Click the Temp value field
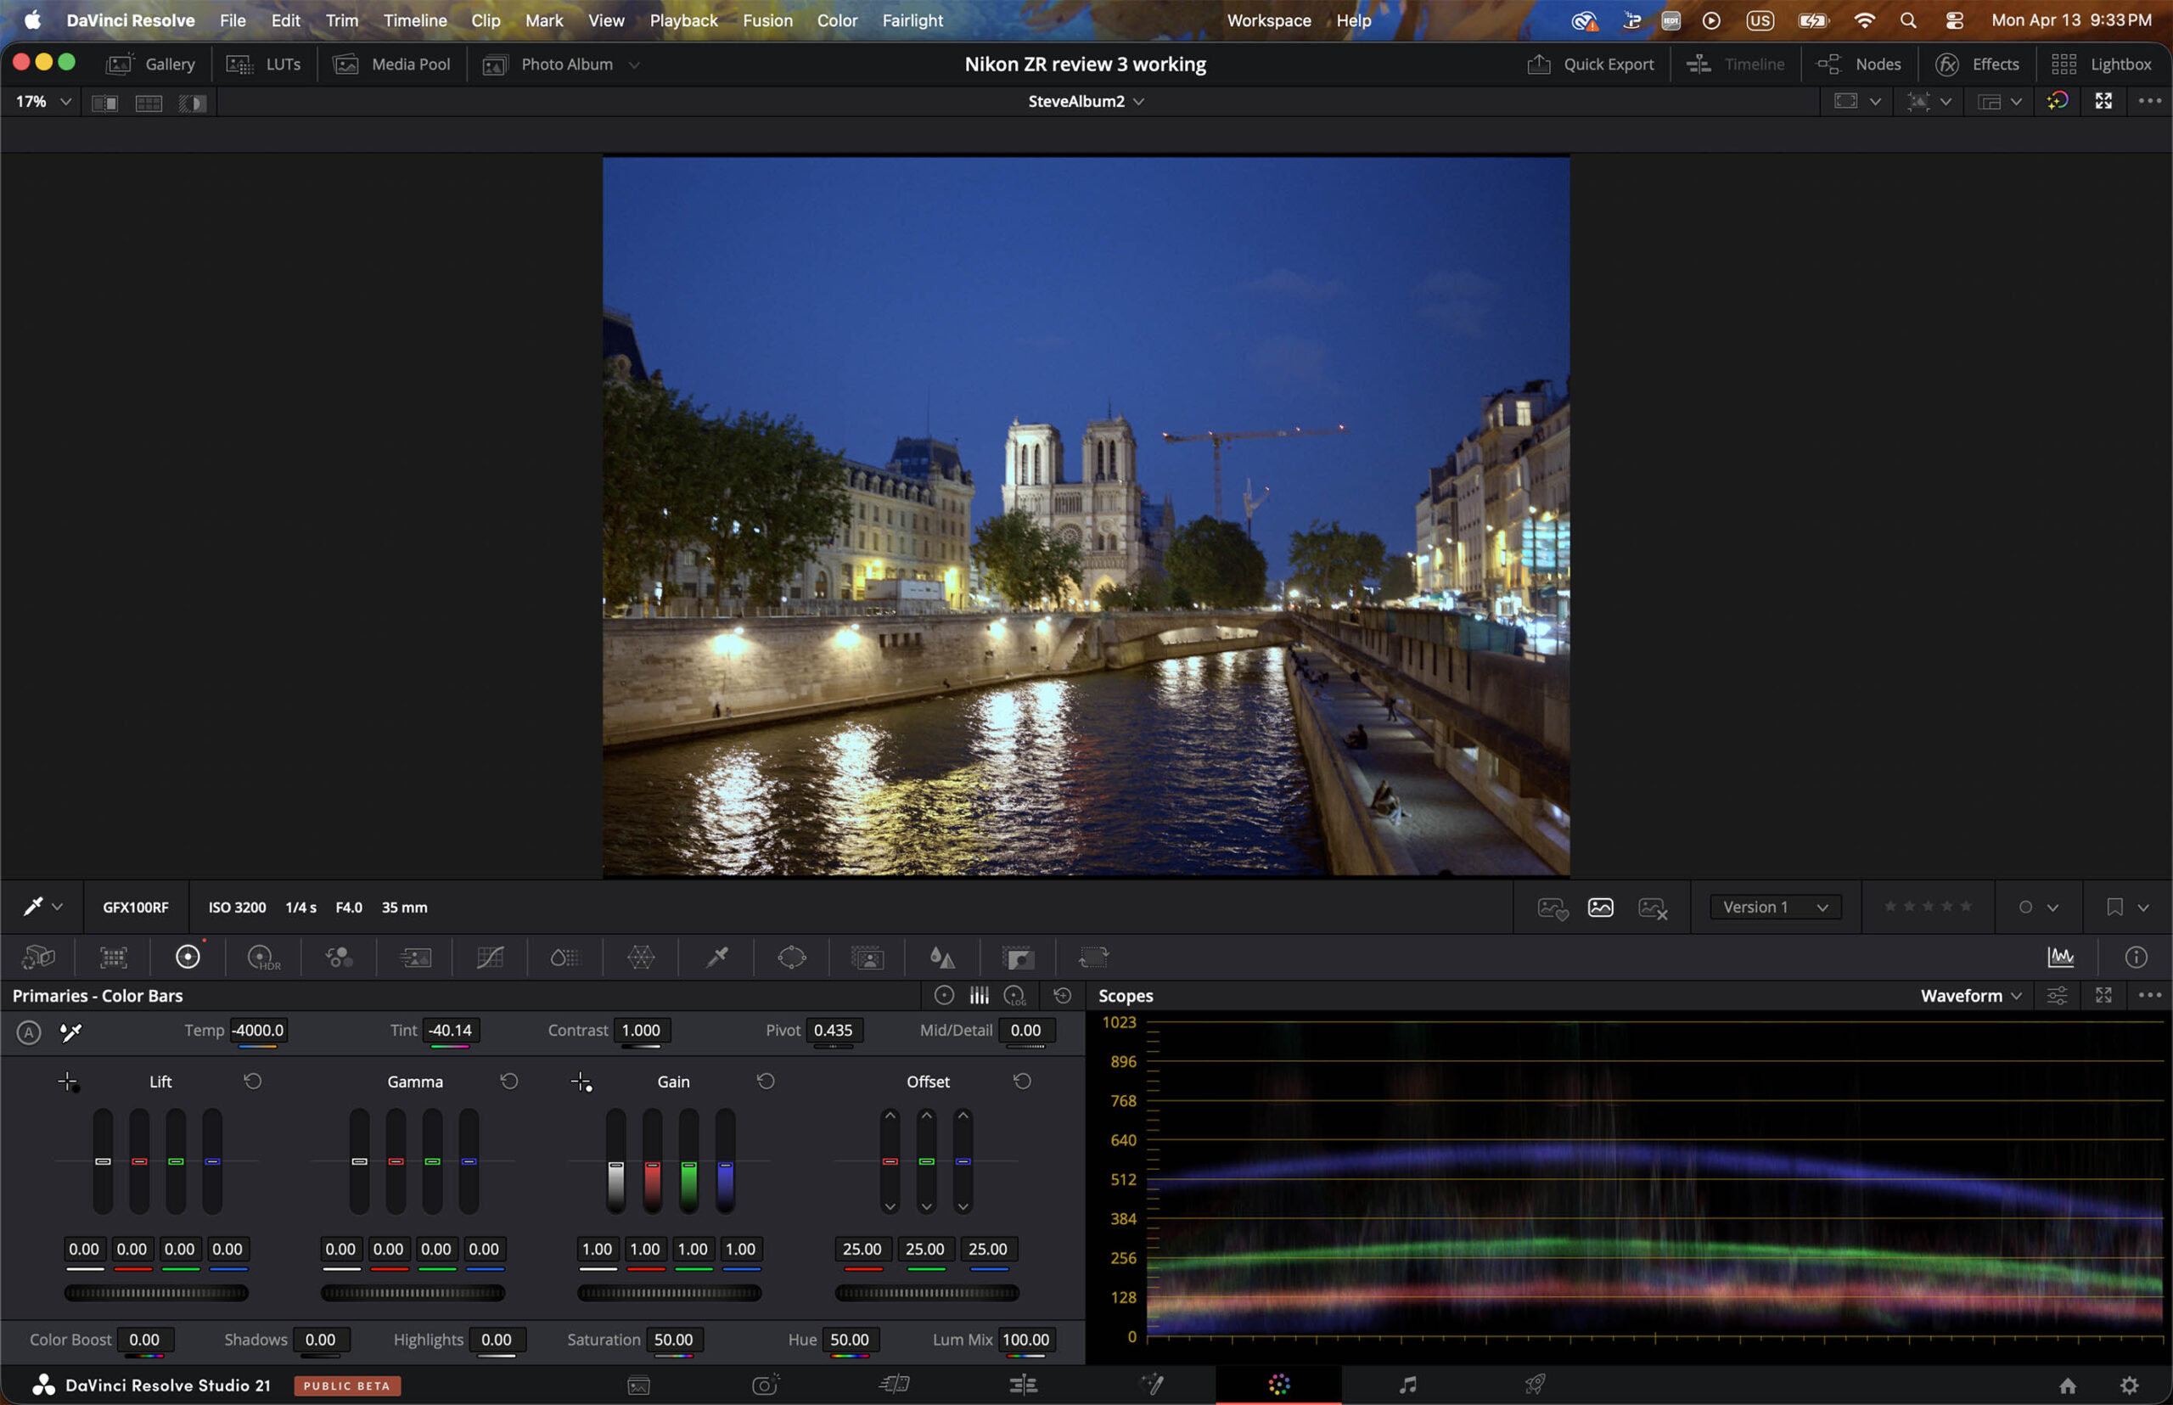This screenshot has width=2173, height=1405. pos(258,1030)
